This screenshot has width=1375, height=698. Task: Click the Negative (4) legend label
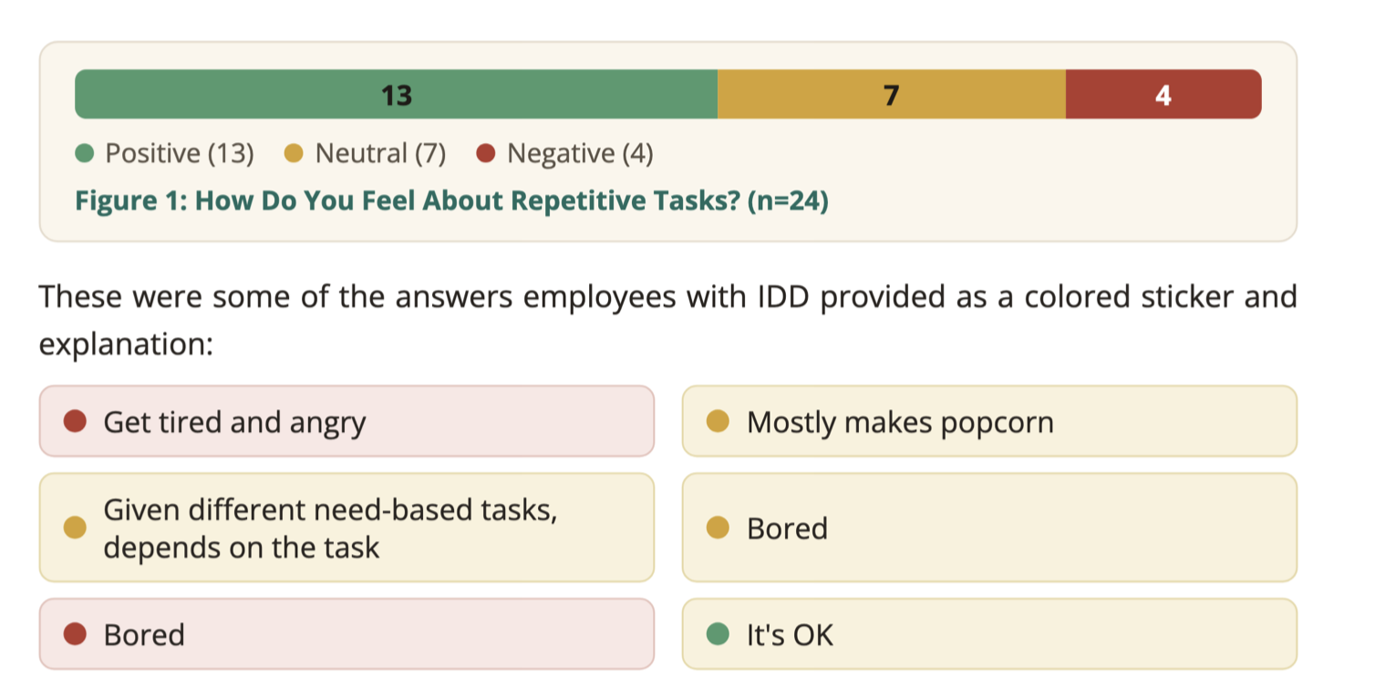[580, 154]
